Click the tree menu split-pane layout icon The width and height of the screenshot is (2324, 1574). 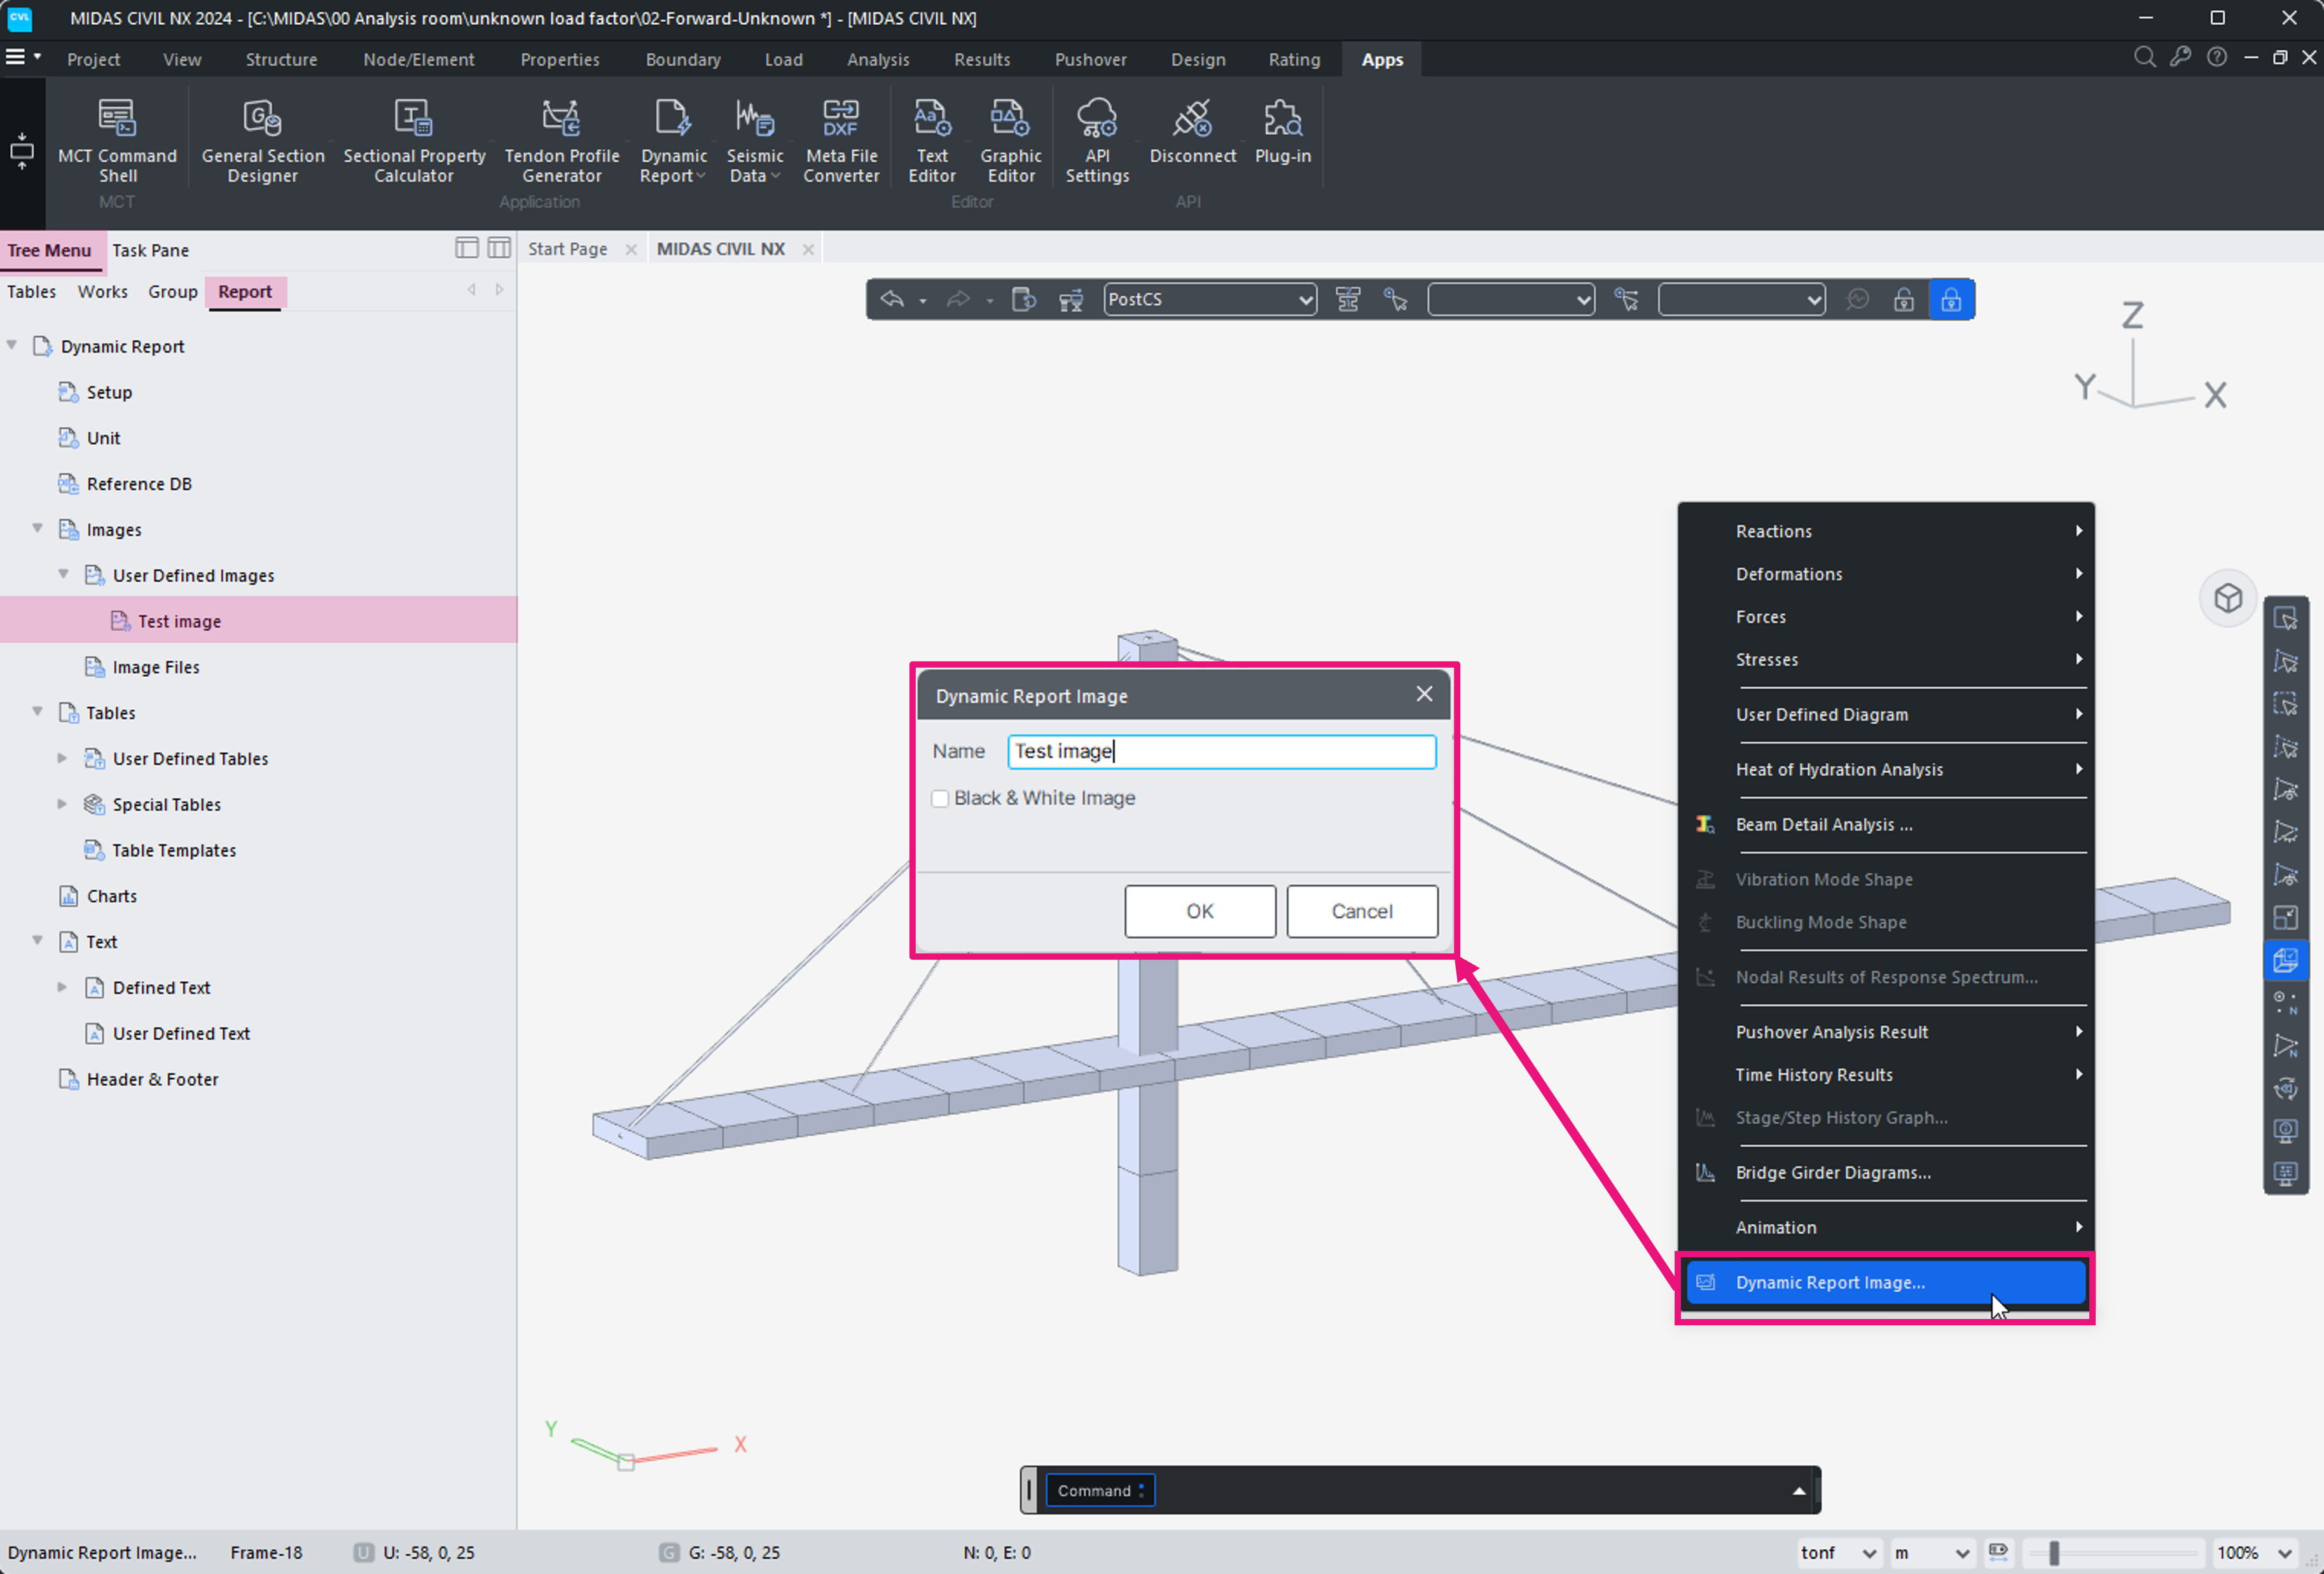pyautogui.click(x=498, y=248)
